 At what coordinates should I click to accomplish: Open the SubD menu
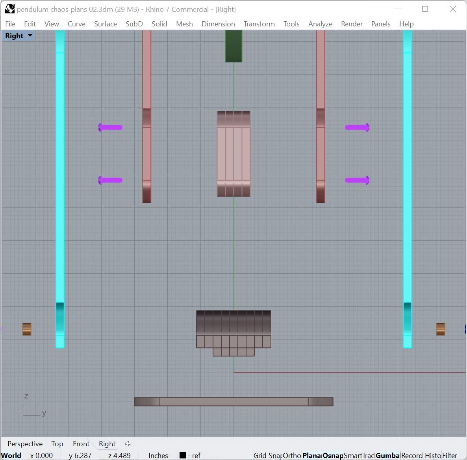pos(134,24)
